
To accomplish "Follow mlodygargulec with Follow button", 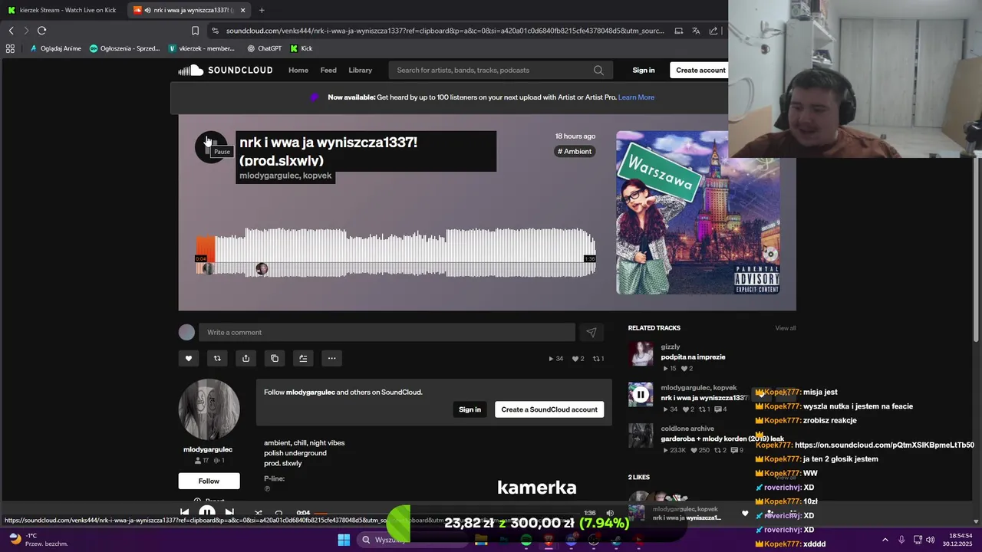I will click(x=209, y=481).
